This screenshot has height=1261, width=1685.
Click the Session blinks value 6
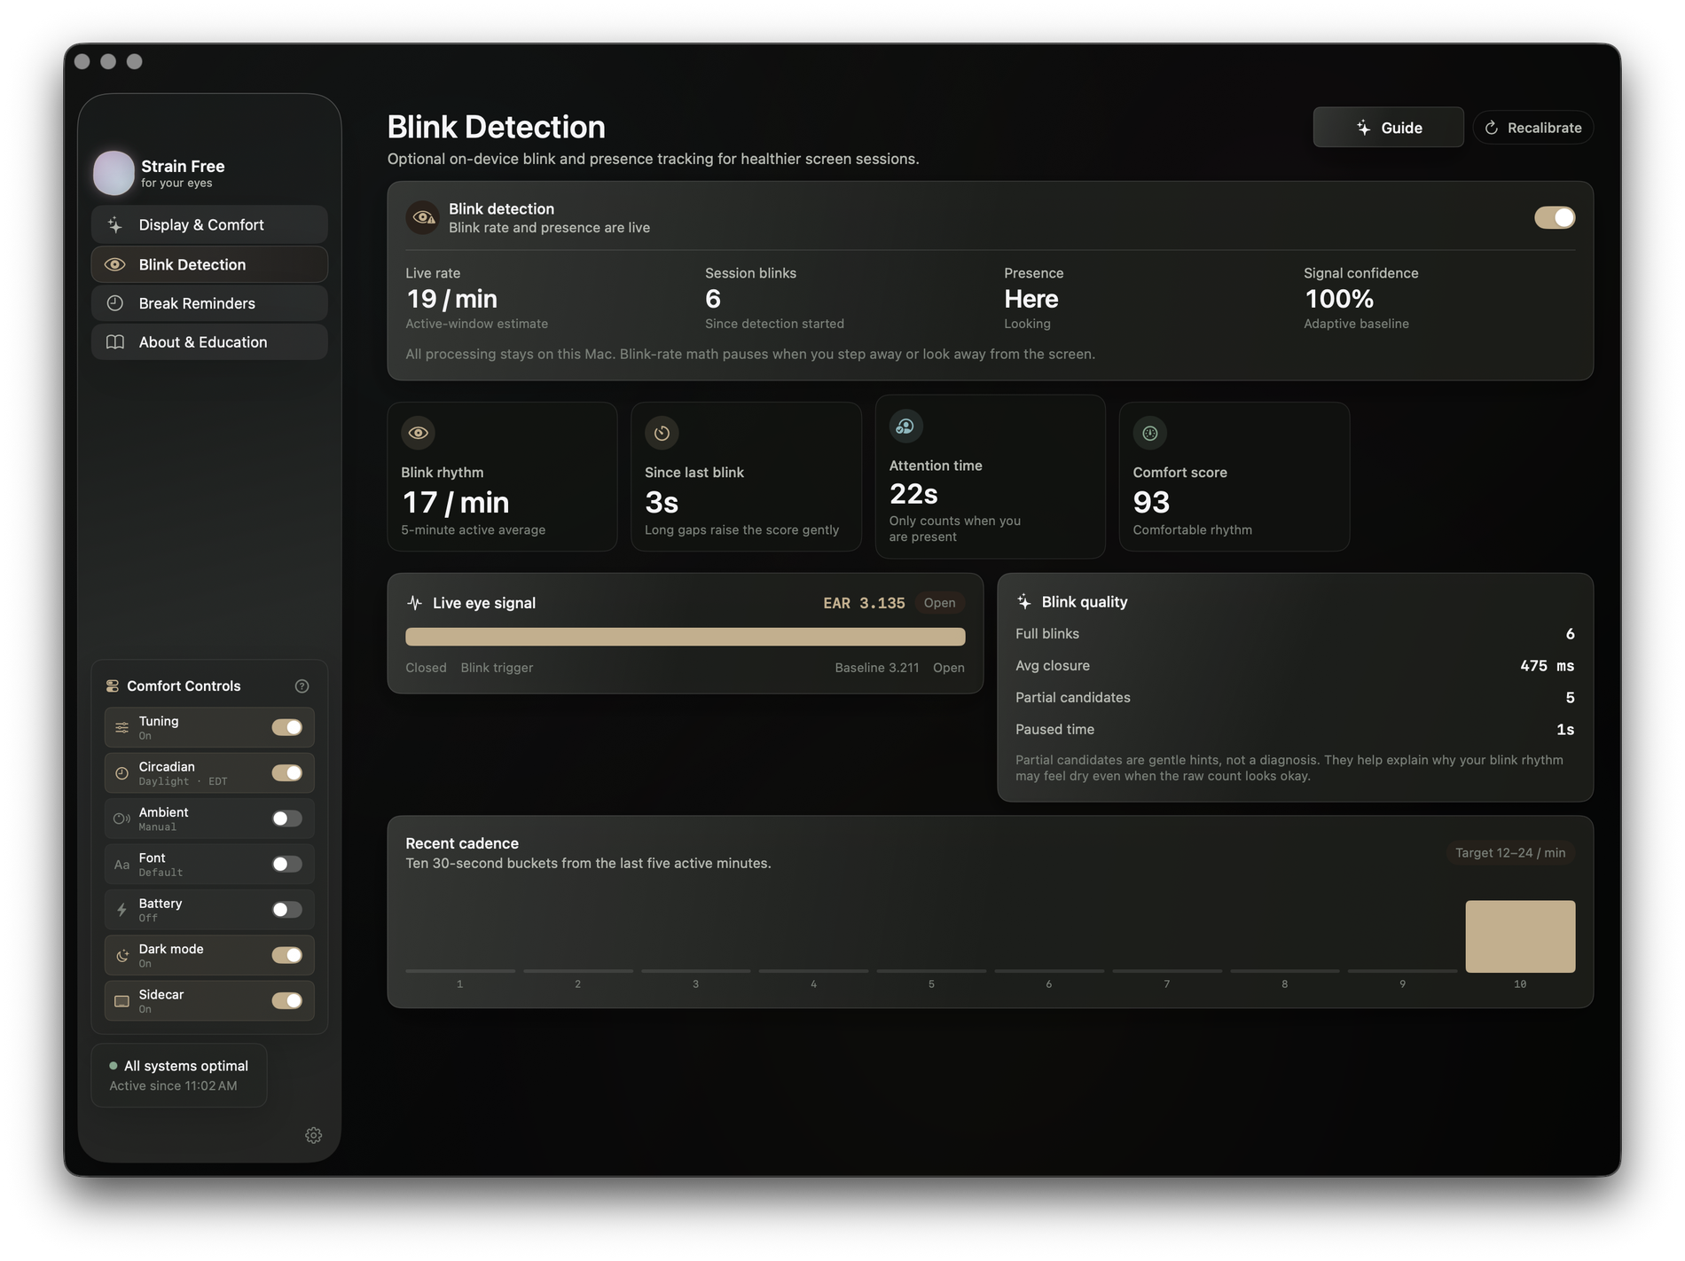(x=713, y=299)
